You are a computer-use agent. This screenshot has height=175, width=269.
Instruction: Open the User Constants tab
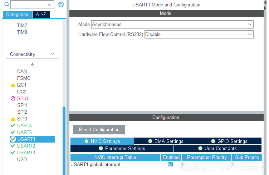click(217, 148)
